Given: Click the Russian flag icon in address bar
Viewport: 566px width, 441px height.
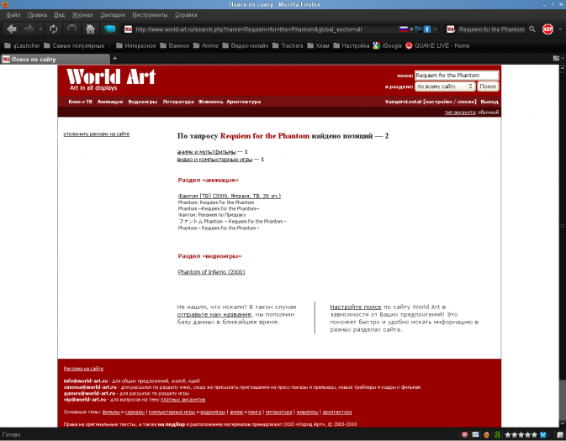Looking at the screenshot, I should (404, 29).
